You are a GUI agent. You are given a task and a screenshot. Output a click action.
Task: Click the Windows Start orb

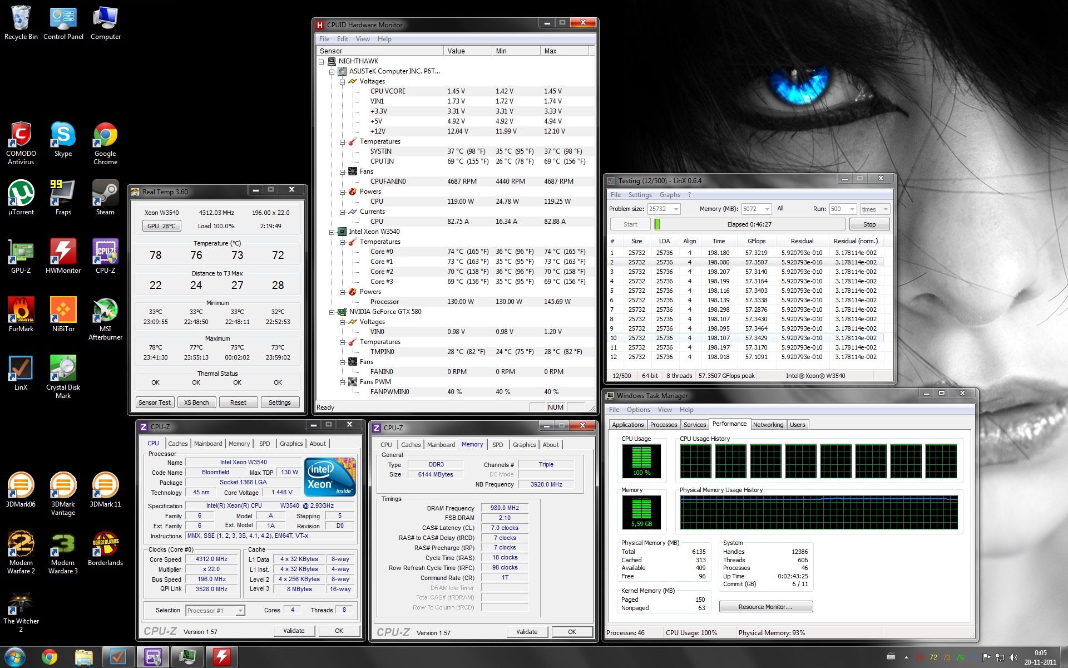tap(15, 657)
